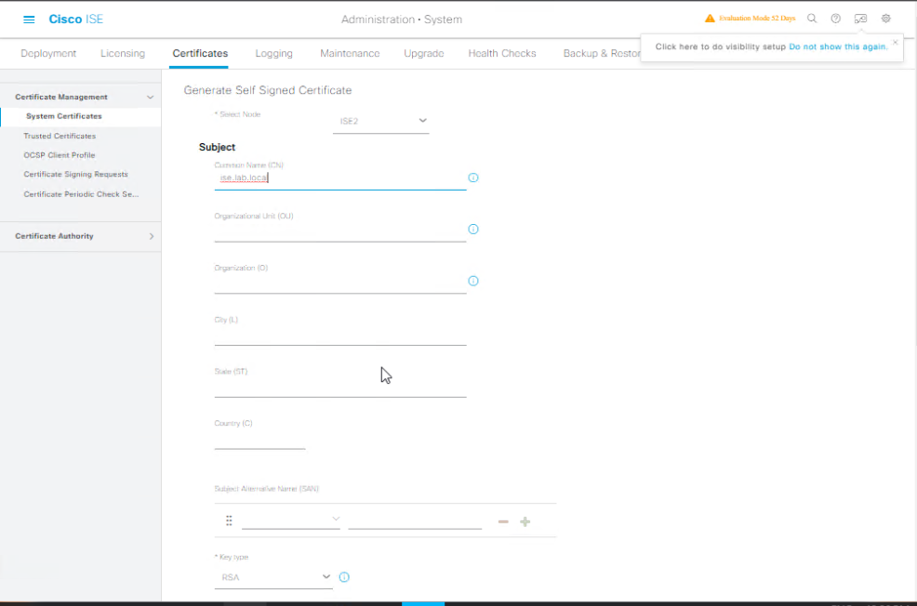This screenshot has height=606, width=917.
Task: Open OCSP Client Profile in the sidebar
Action: tap(60, 155)
